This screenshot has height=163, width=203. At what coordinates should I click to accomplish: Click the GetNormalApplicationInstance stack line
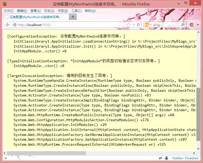pos(105,135)
